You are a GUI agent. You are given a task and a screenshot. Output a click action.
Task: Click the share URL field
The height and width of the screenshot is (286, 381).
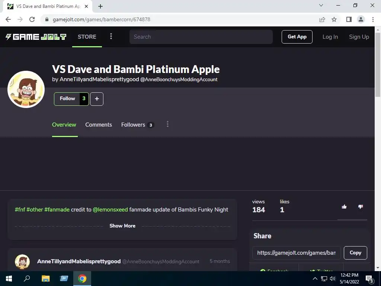pos(297,253)
